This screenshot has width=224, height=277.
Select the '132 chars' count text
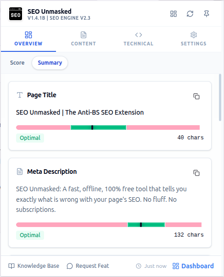tap(189, 235)
